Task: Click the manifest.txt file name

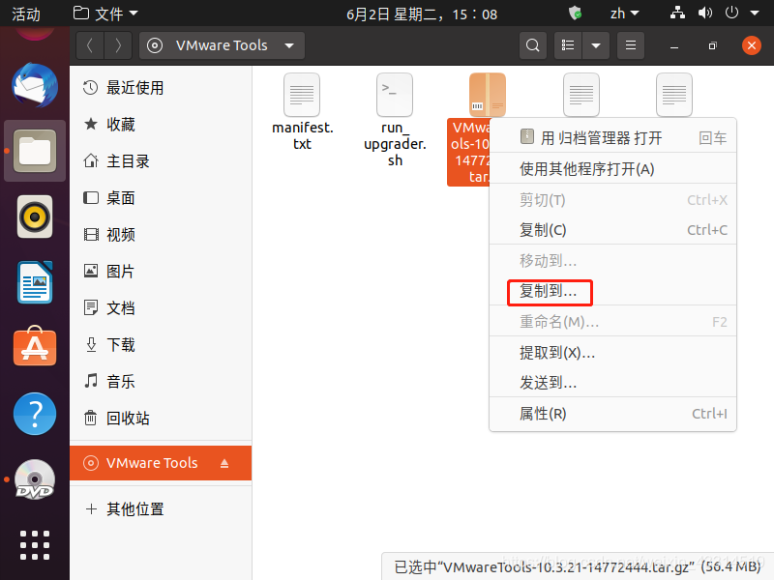Action: coord(303,135)
